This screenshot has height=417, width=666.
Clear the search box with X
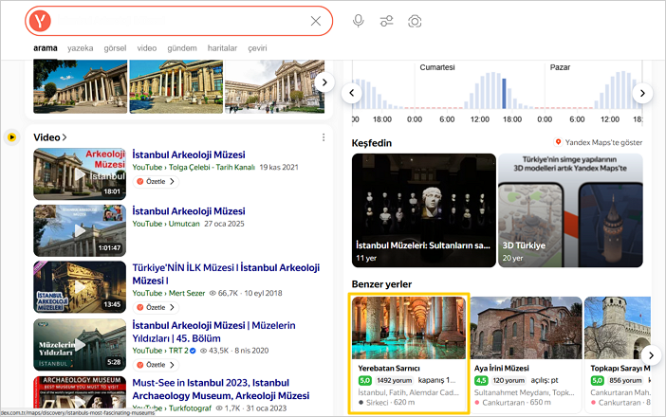coord(316,21)
